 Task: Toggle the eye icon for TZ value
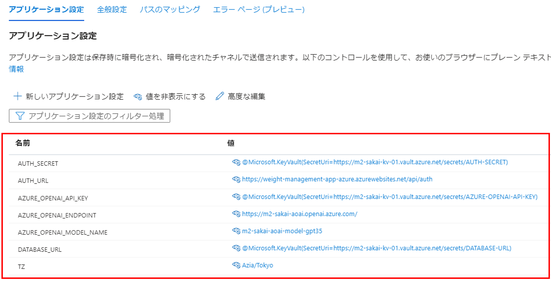tap(236, 265)
